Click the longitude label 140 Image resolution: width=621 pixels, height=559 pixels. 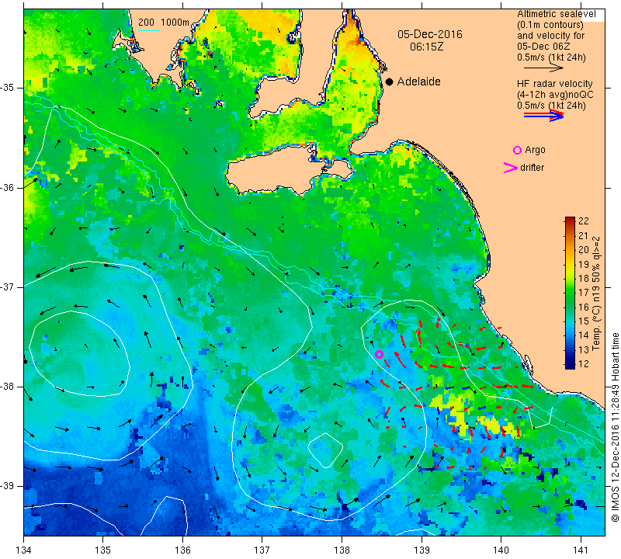(501, 550)
